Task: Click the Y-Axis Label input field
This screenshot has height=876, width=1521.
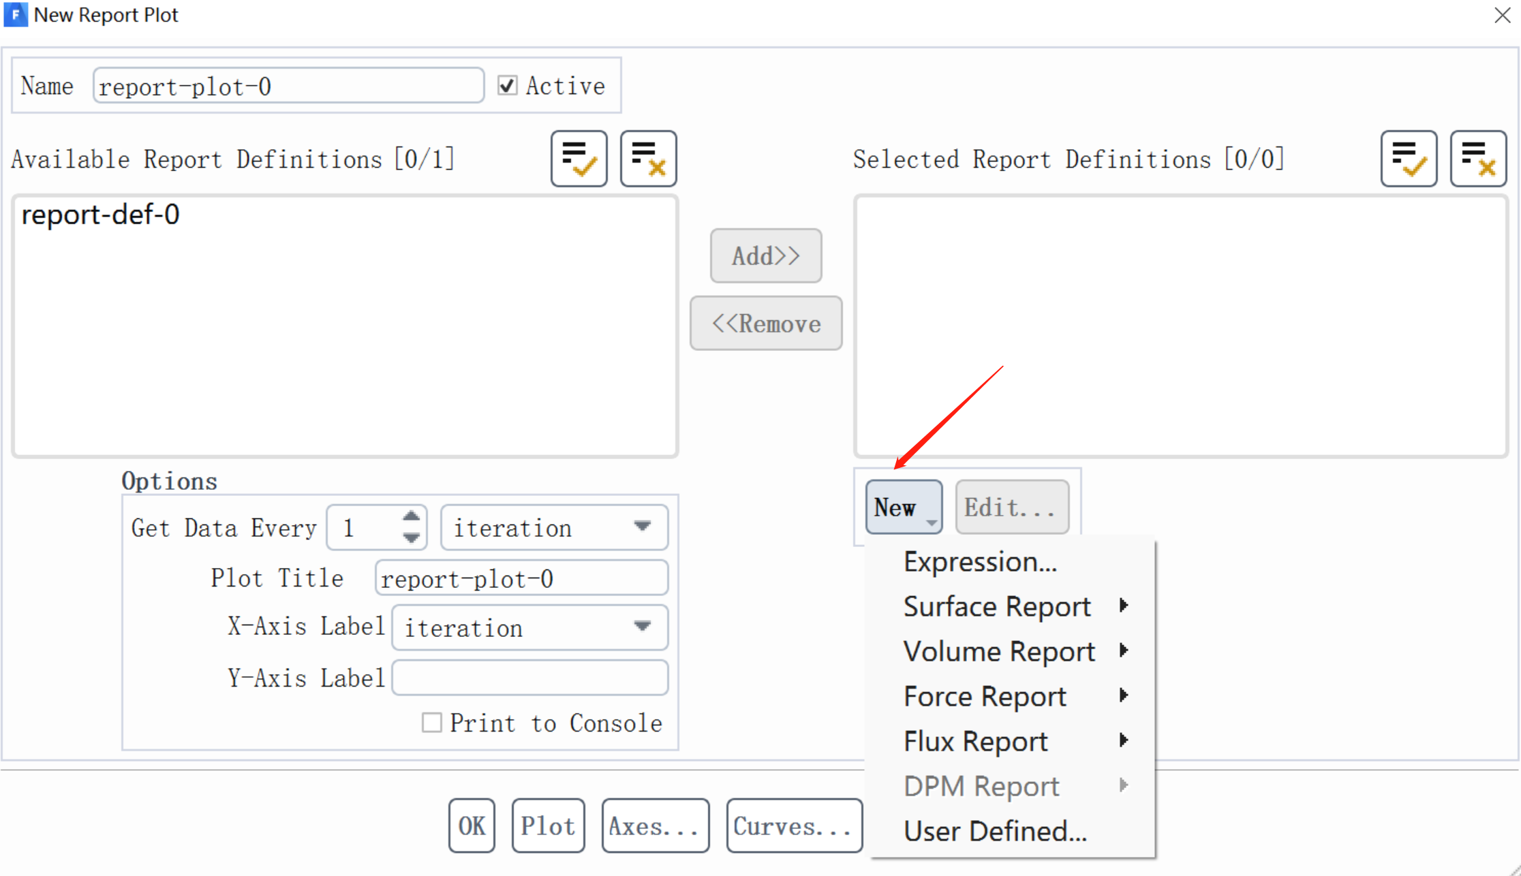Action: pos(529,677)
